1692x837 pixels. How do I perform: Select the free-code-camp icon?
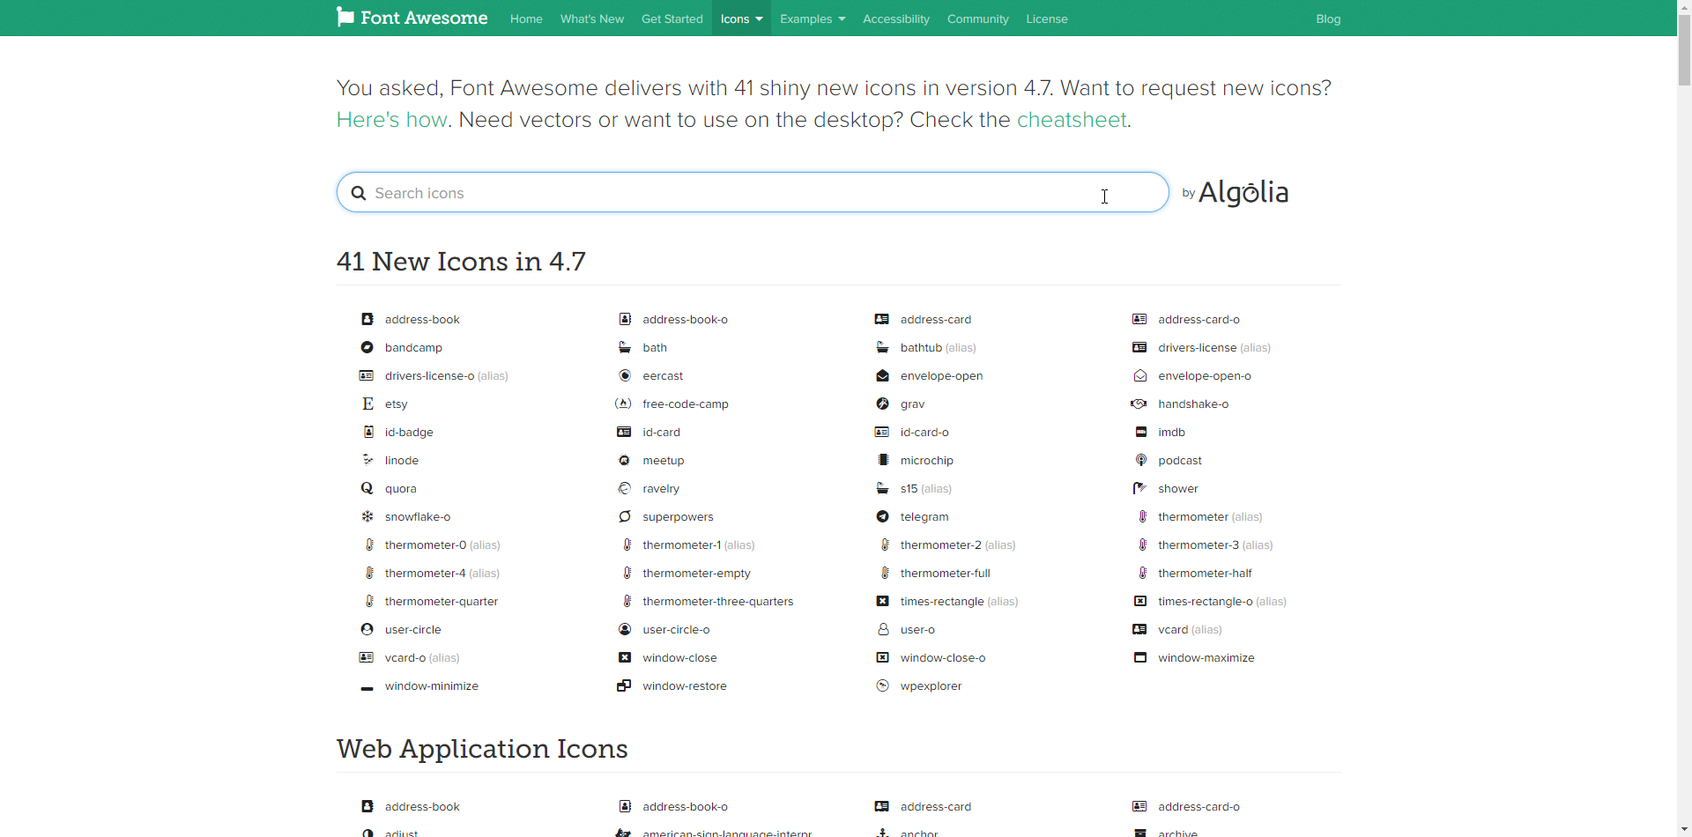(x=685, y=404)
